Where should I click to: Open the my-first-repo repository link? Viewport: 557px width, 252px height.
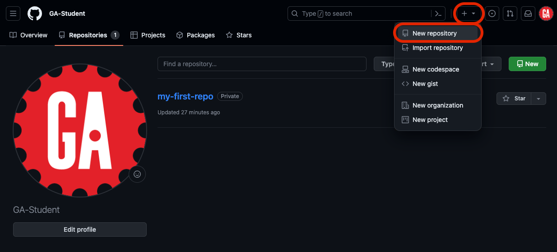186,96
